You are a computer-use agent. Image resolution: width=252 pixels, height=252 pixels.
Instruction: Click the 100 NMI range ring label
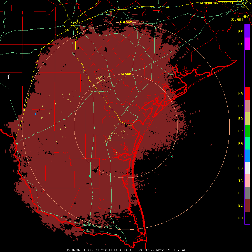pyautogui.click(x=126, y=22)
